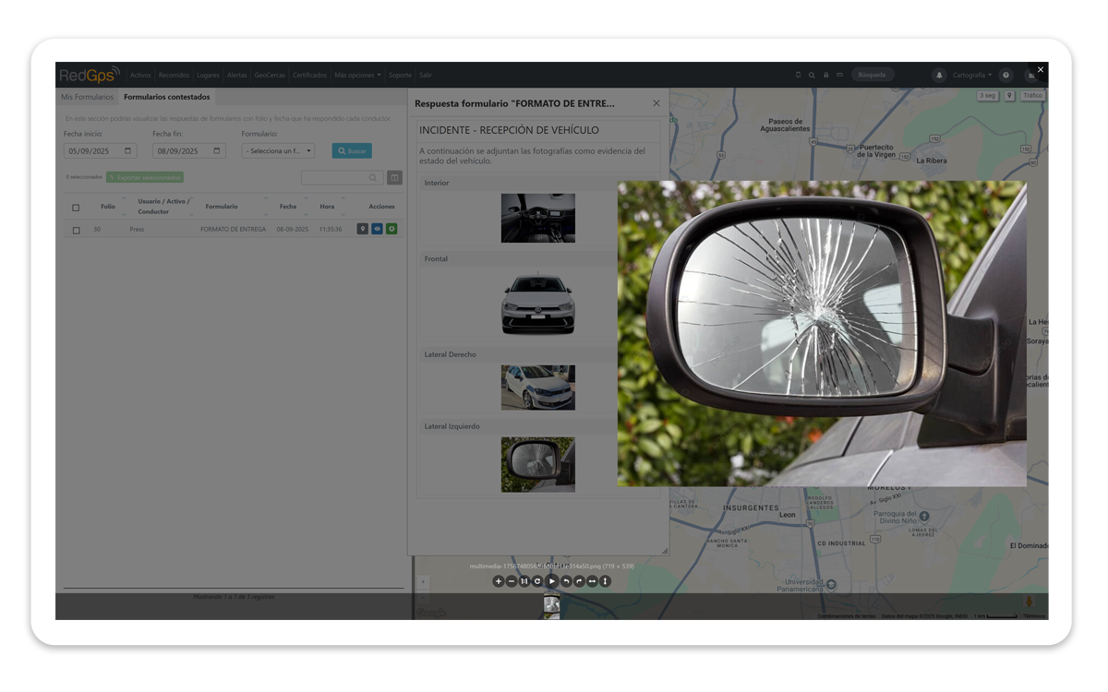The height and width of the screenshot is (692, 1108).
Task: Switch to the Mis Formularios tab
Action: tap(87, 97)
